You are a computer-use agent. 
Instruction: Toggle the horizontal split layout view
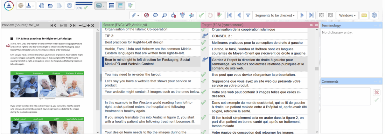point(111,6)
